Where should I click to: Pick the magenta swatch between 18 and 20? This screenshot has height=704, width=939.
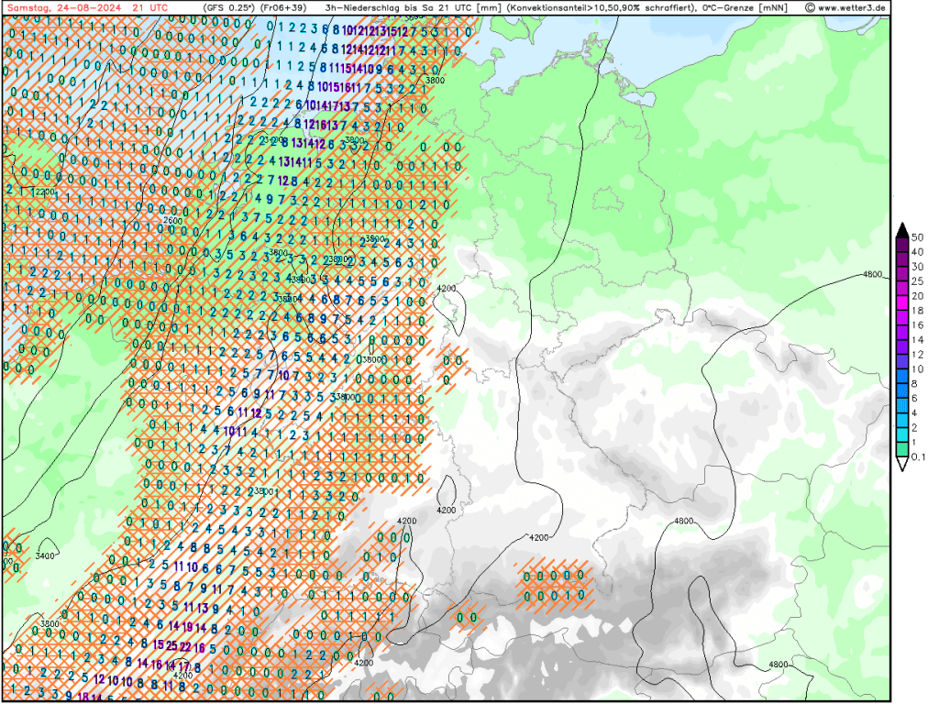coord(902,303)
